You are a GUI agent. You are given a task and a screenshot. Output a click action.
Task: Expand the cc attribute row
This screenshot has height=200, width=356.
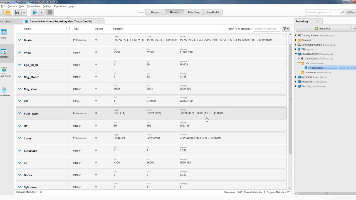pyautogui.click(x=19, y=163)
